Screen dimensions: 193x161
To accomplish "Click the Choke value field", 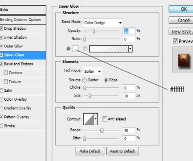I will [x=129, y=88].
